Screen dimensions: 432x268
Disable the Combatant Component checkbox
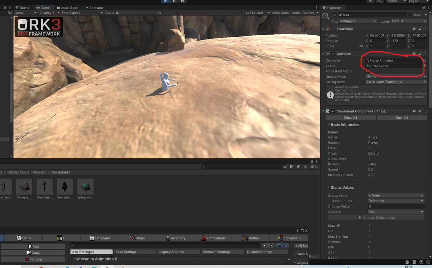pyautogui.click(x=333, y=111)
